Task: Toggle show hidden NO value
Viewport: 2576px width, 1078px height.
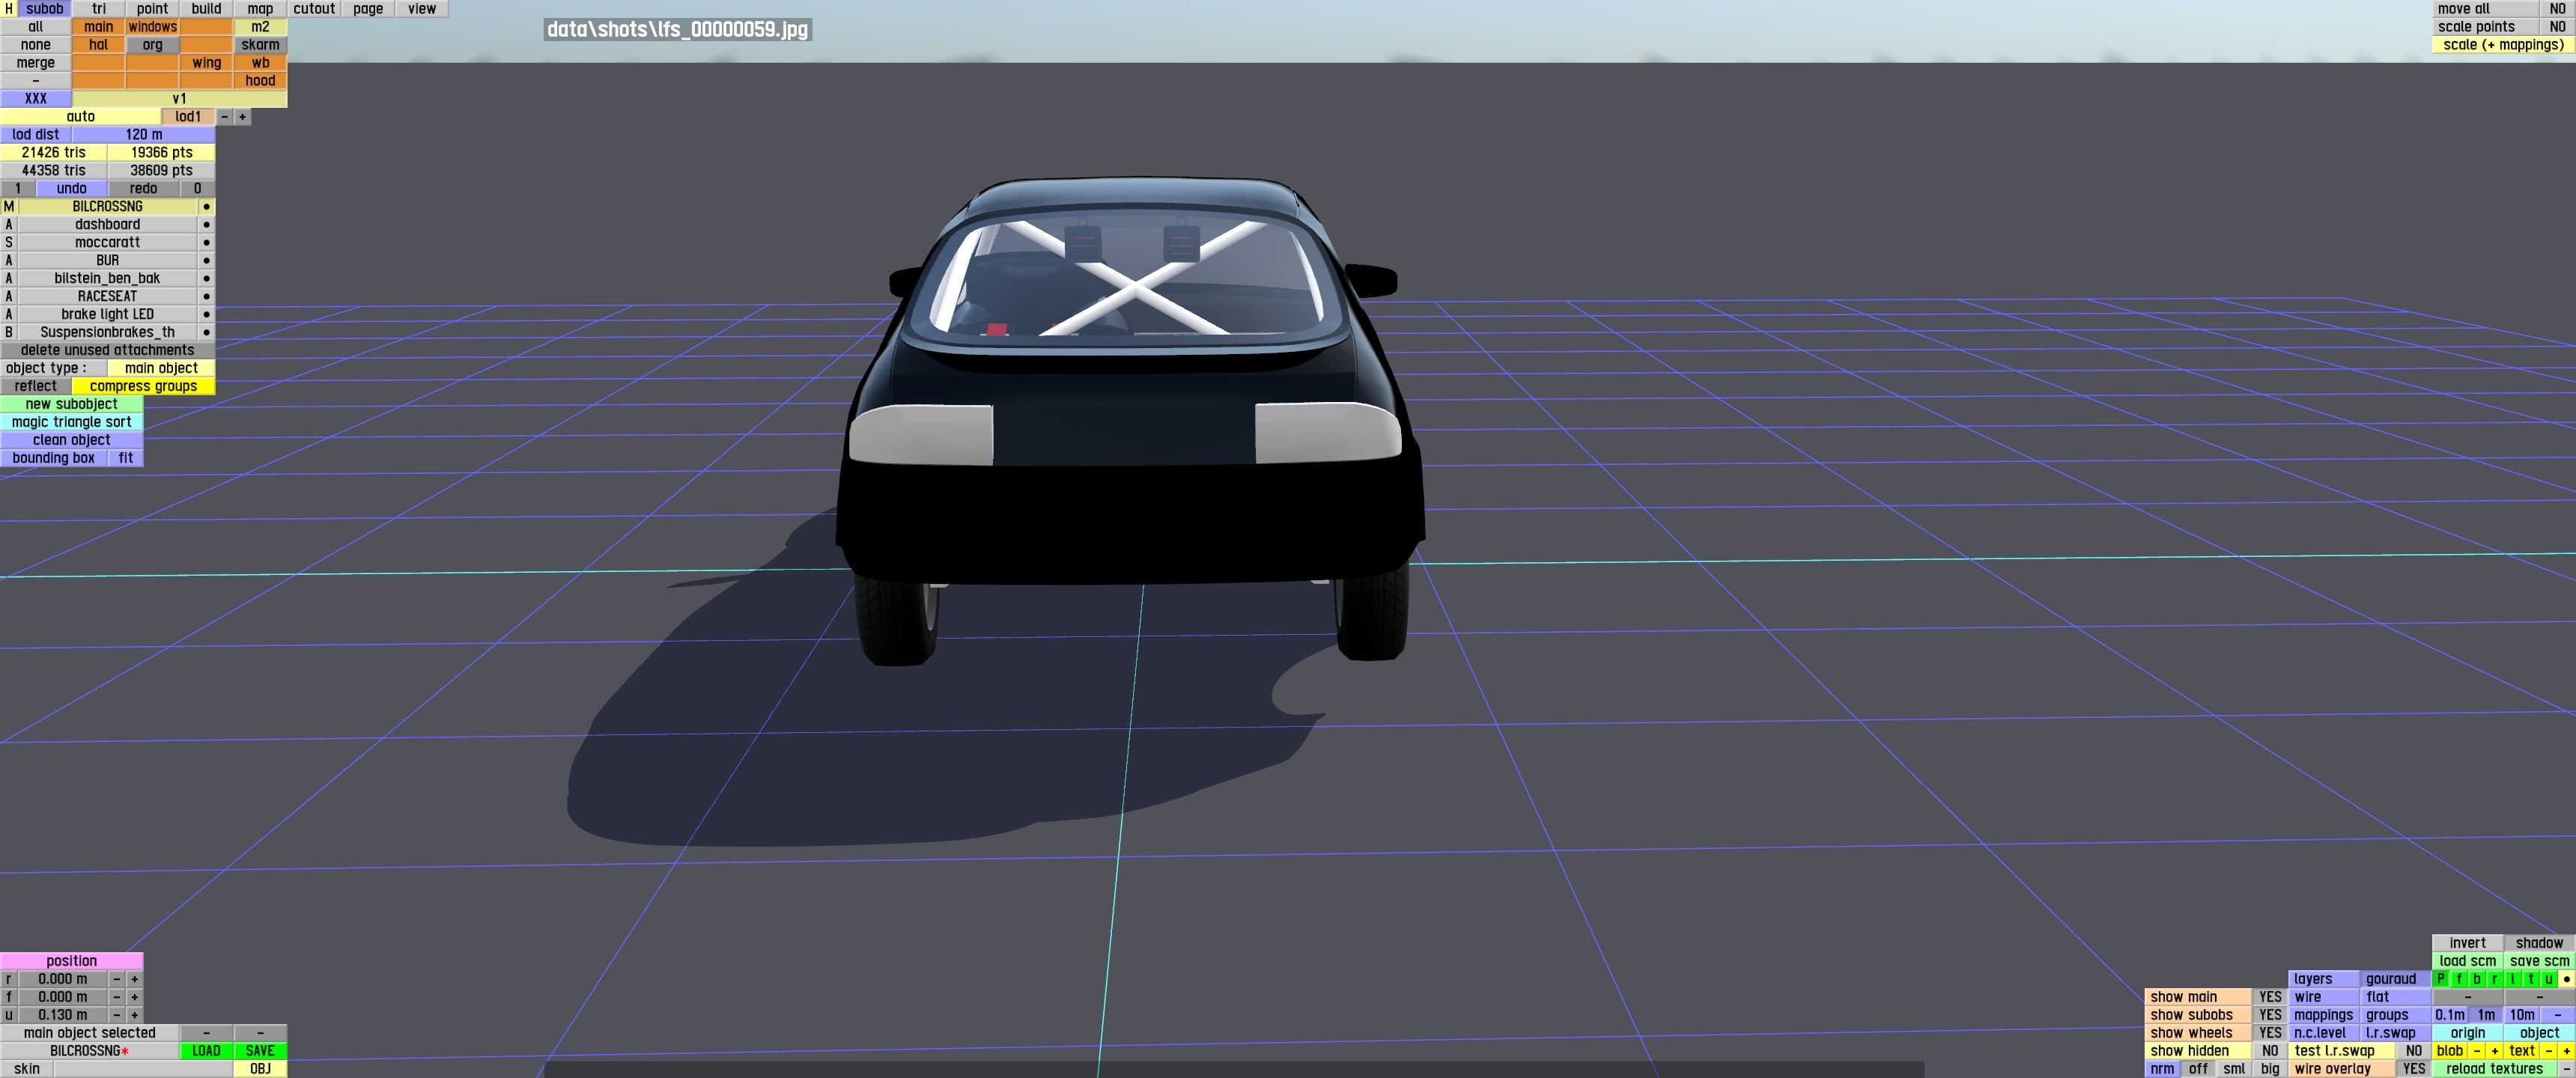Action: (x=2270, y=1050)
